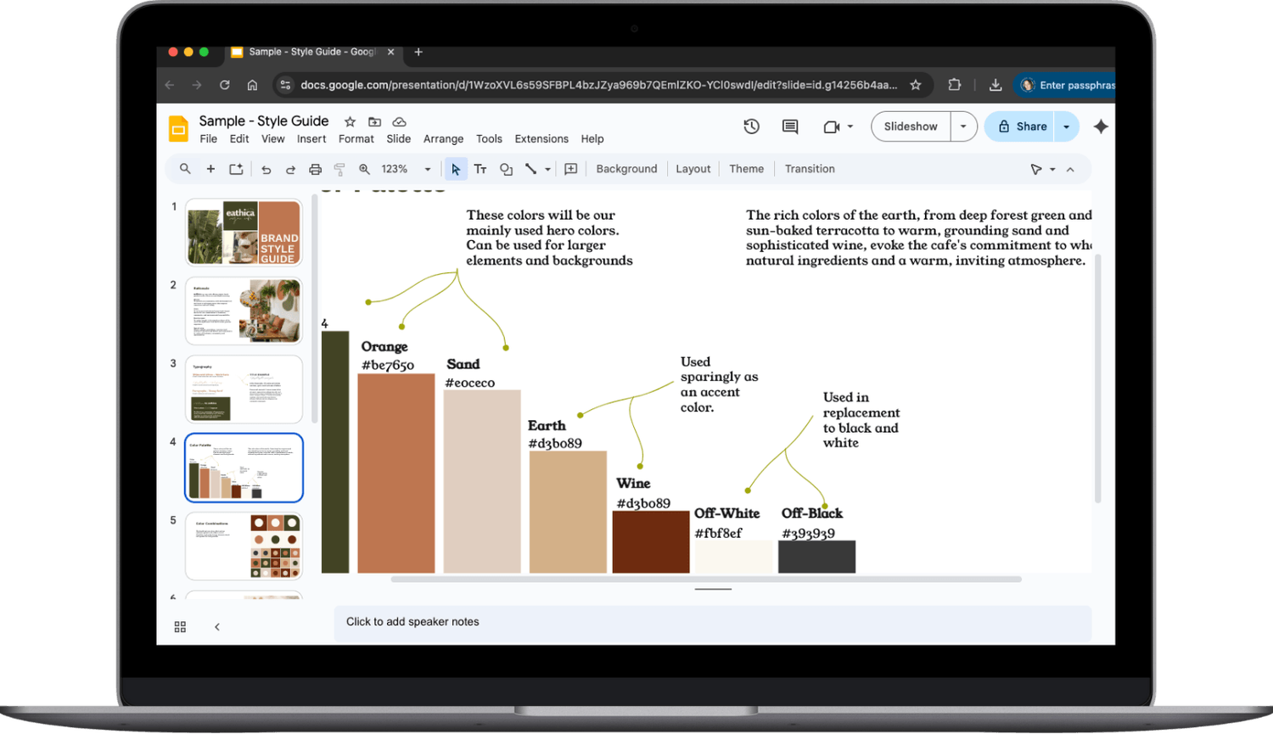The width and height of the screenshot is (1273, 734).
Task: Open version history clock icon
Action: click(751, 126)
